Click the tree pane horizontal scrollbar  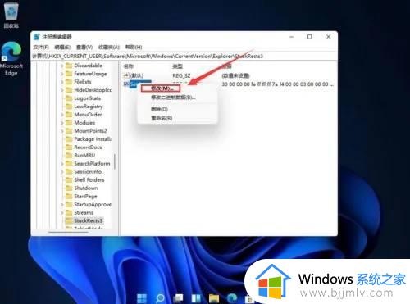(68, 232)
